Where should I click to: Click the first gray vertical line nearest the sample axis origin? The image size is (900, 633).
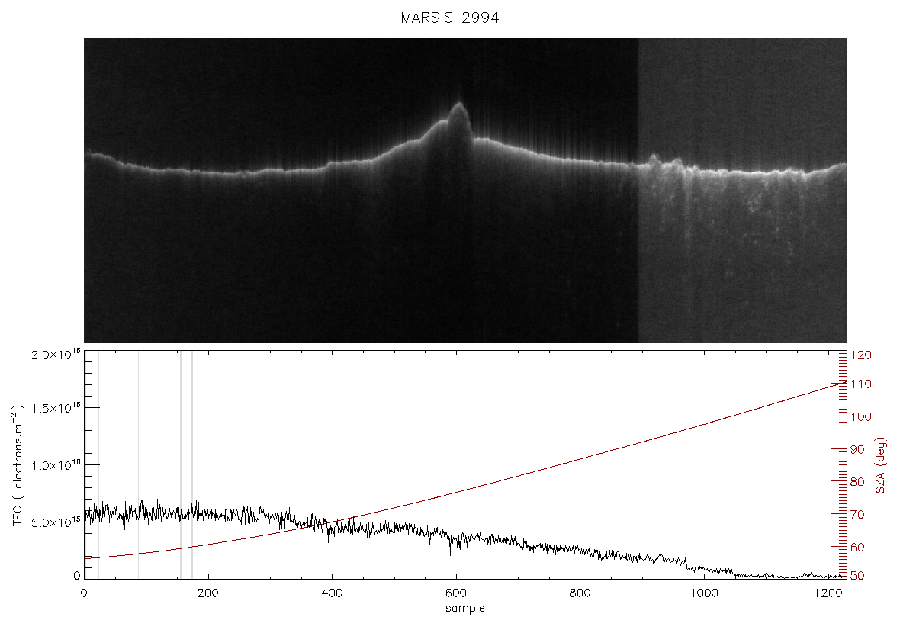98,464
